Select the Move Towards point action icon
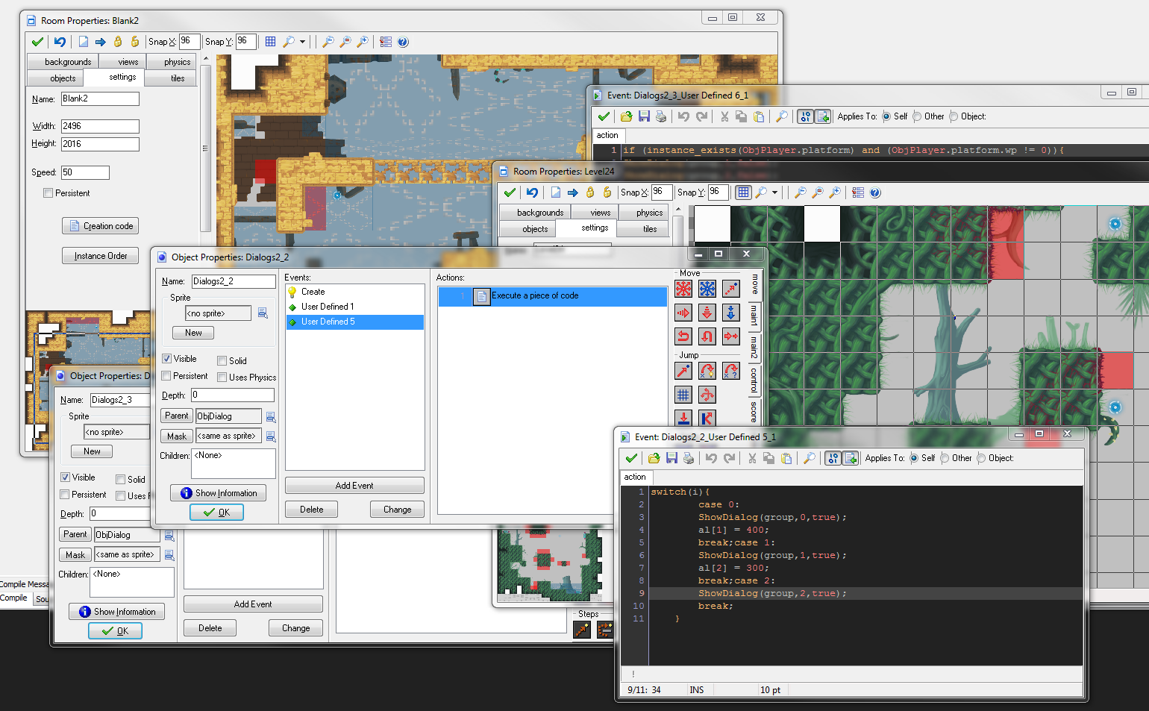This screenshot has height=711, width=1149. 731,289
